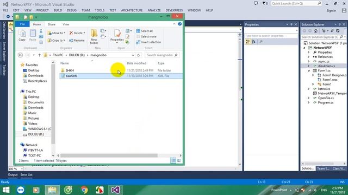Switch to details view icon in Explorer status bar
This screenshot has height=195, width=348.
173,161
